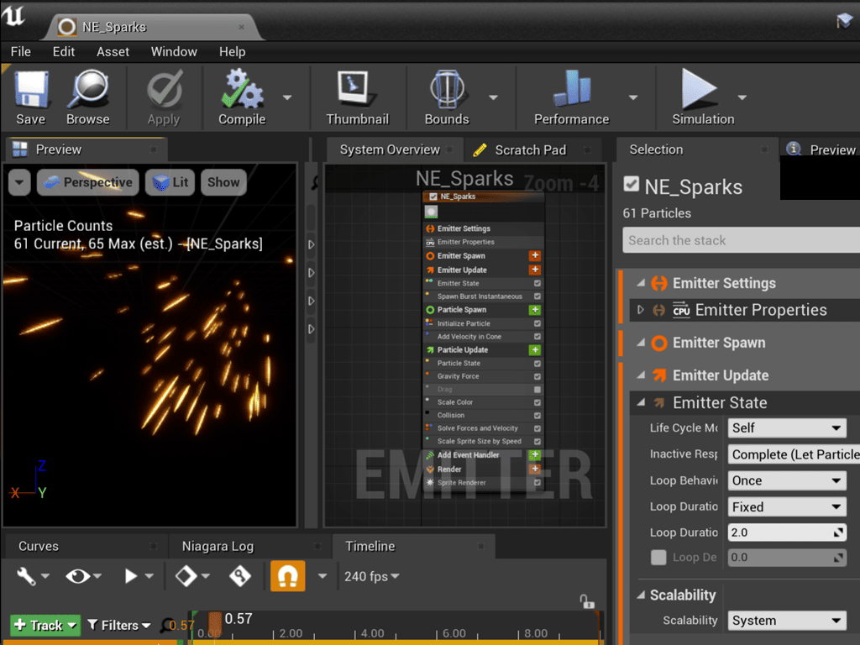Image resolution: width=860 pixels, height=645 pixels.
Task: Disable the Gravity Force module checkbox
Action: click(537, 377)
